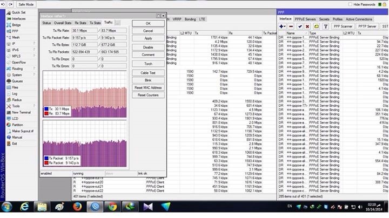Toggle the Hide Passwords checkbox

click(x=350, y=4)
